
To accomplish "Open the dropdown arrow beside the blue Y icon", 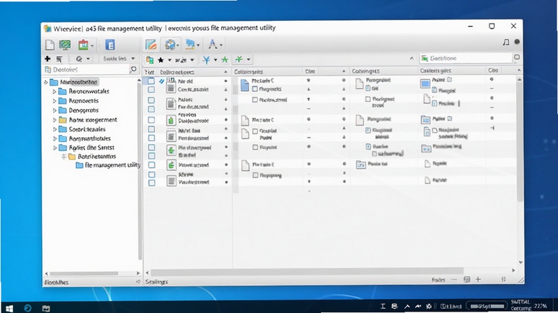I will (x=216, y=60).
